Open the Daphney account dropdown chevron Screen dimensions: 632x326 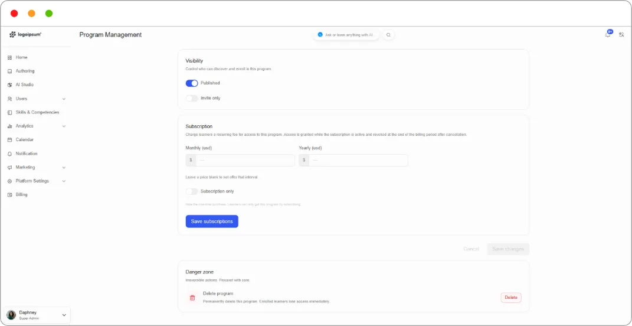point(64,315)
